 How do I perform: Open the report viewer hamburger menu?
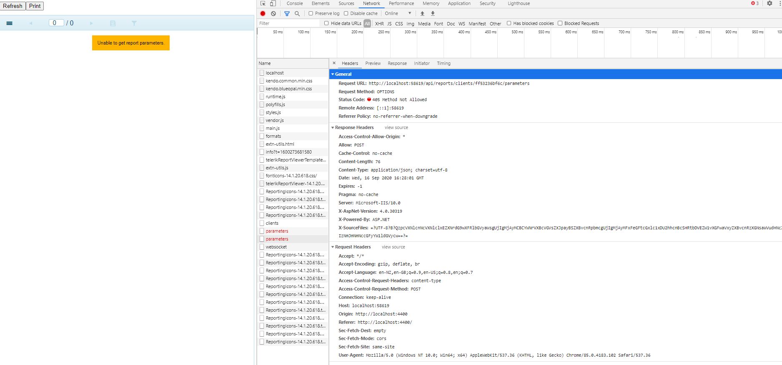pyautogui.click(x=10, y=23)
